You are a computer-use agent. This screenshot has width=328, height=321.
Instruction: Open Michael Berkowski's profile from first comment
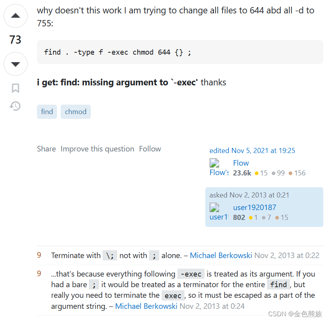coord(221,255)
